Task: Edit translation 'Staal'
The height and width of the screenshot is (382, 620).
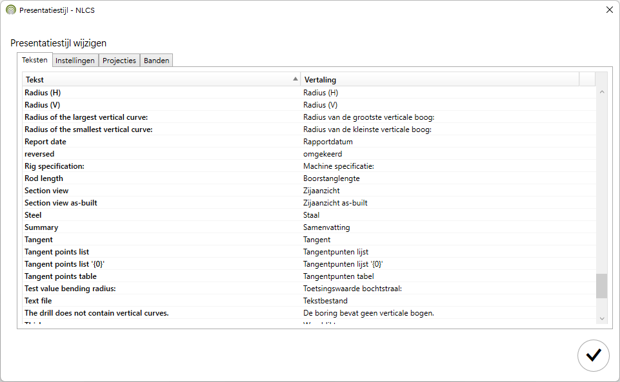Action: pos(312,215)
